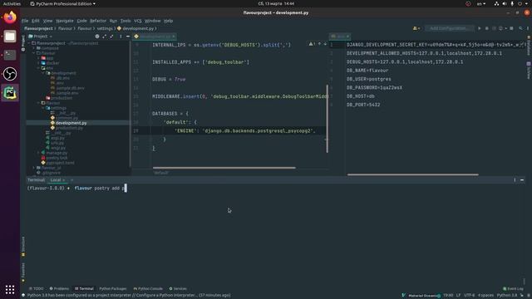Select pyproject.toml file in tree
The image size is (532, 299).
[60, 163]
